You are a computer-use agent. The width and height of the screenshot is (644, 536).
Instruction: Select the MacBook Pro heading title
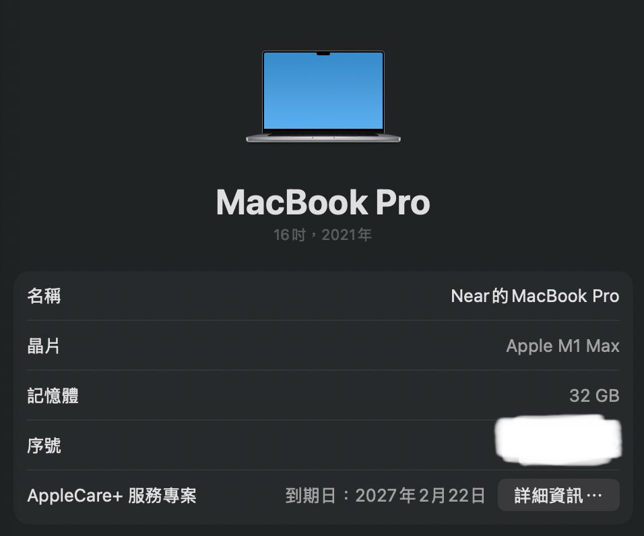pyautogui.click(x=323, y=202)
